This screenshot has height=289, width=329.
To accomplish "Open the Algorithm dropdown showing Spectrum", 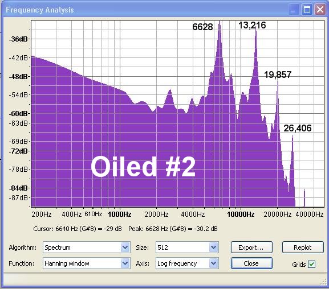I will pos(87,247).
